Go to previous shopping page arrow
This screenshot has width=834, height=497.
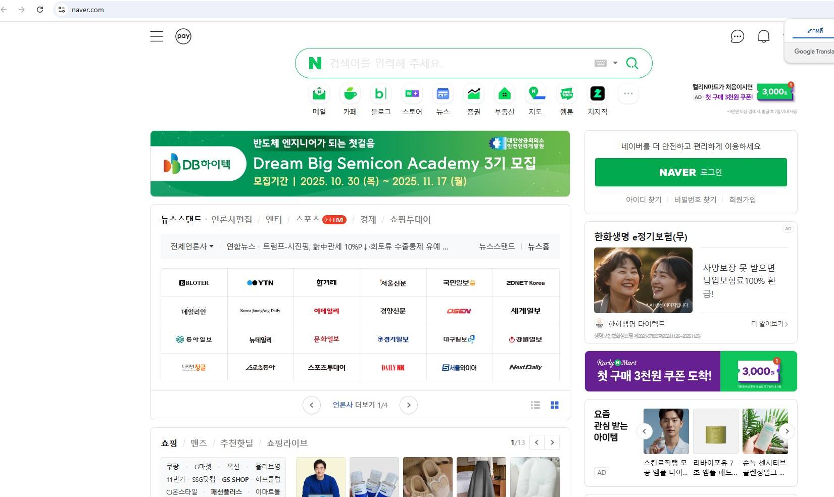click(537, 442)
